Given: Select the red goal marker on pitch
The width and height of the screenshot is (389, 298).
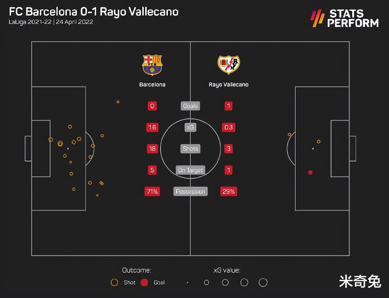Looking at the screenshot, I should click(310, 172).
